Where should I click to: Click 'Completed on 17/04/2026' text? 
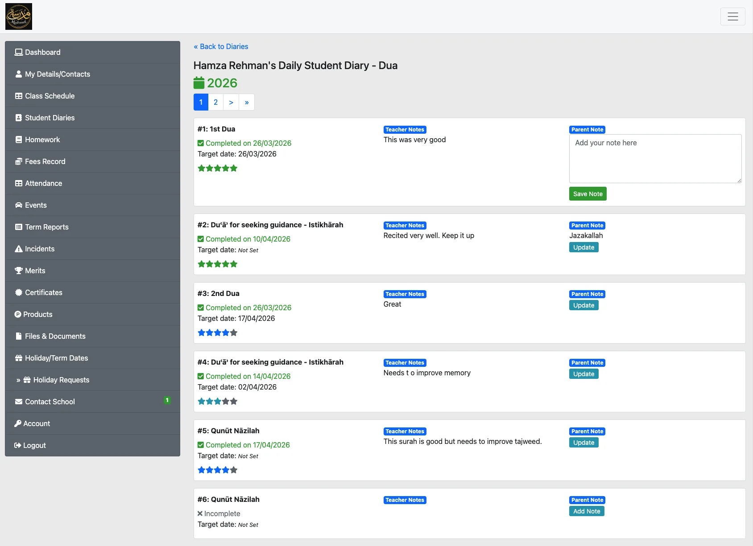248,445
